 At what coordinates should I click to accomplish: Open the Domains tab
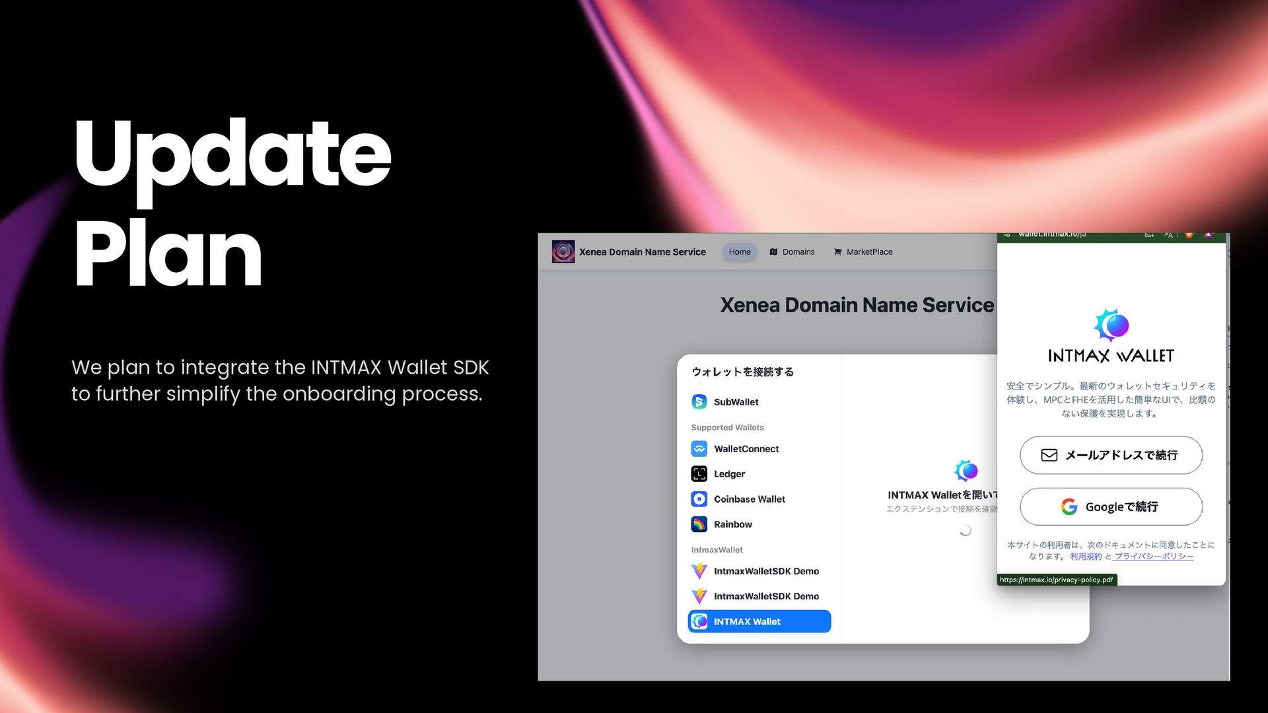pyautogui.click(x=792, y=252)
